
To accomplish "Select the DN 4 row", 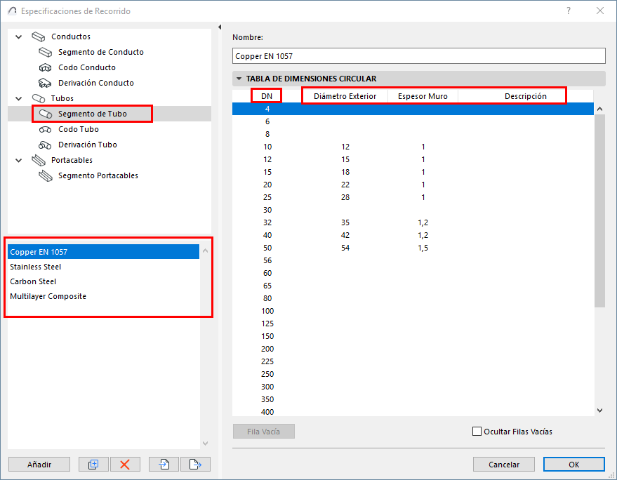I will [413, 109].
